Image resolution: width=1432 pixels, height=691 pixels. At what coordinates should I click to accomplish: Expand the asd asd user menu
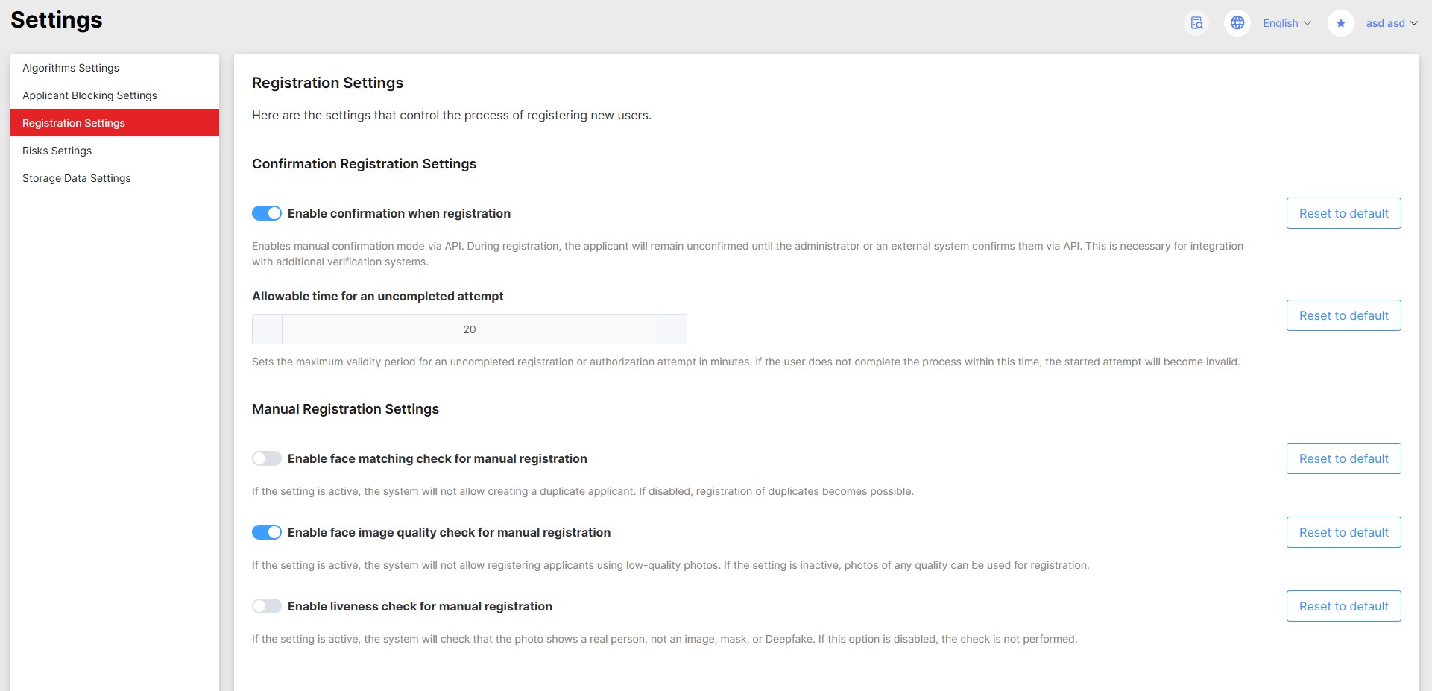click(1392, 23)
